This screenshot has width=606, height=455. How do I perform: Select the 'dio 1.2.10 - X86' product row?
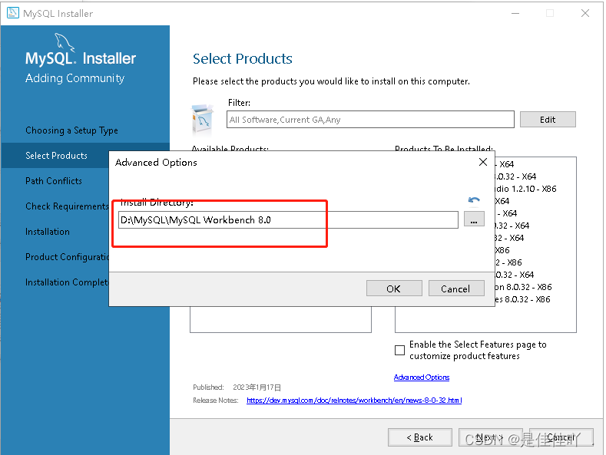pos(525,189)
